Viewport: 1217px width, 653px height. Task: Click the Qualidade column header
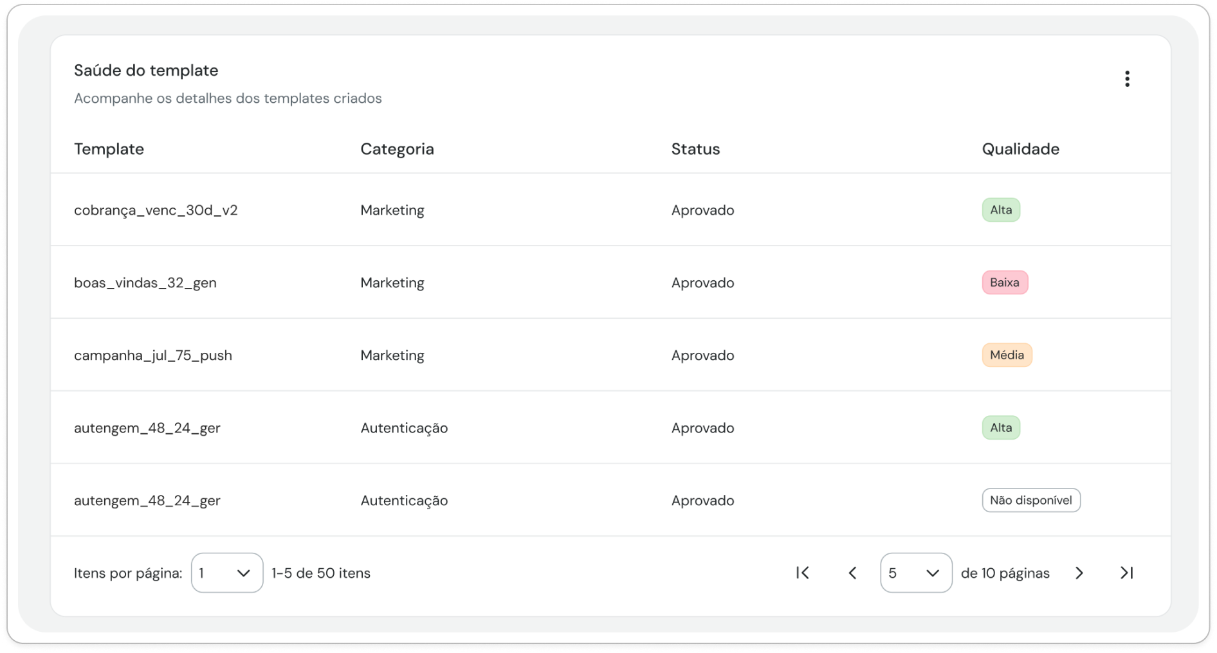click(x=1020, y=149)
